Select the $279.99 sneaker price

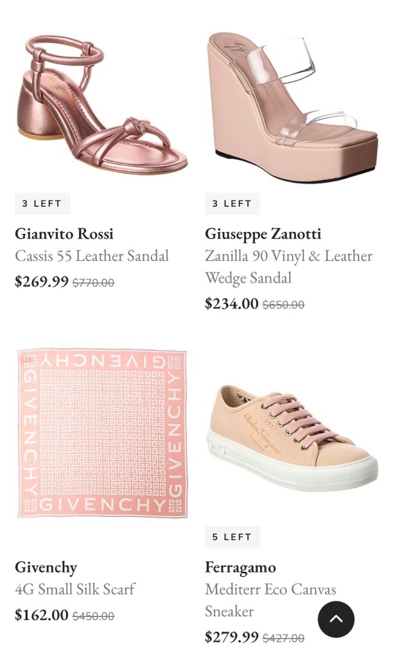(x=231, y=637)
